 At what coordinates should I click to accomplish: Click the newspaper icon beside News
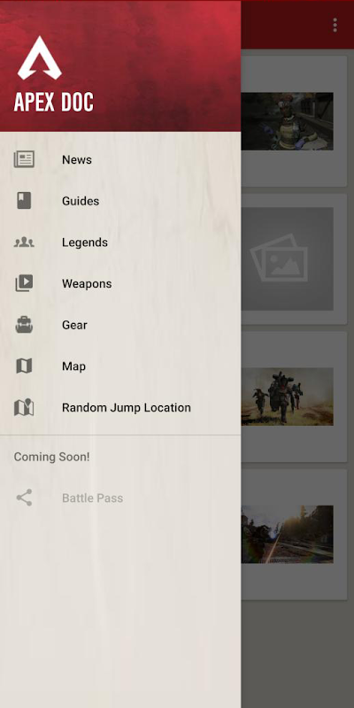[24, 159]
